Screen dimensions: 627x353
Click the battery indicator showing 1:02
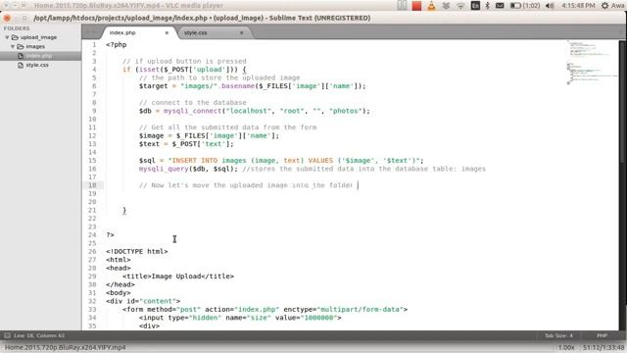pos(525,6)
